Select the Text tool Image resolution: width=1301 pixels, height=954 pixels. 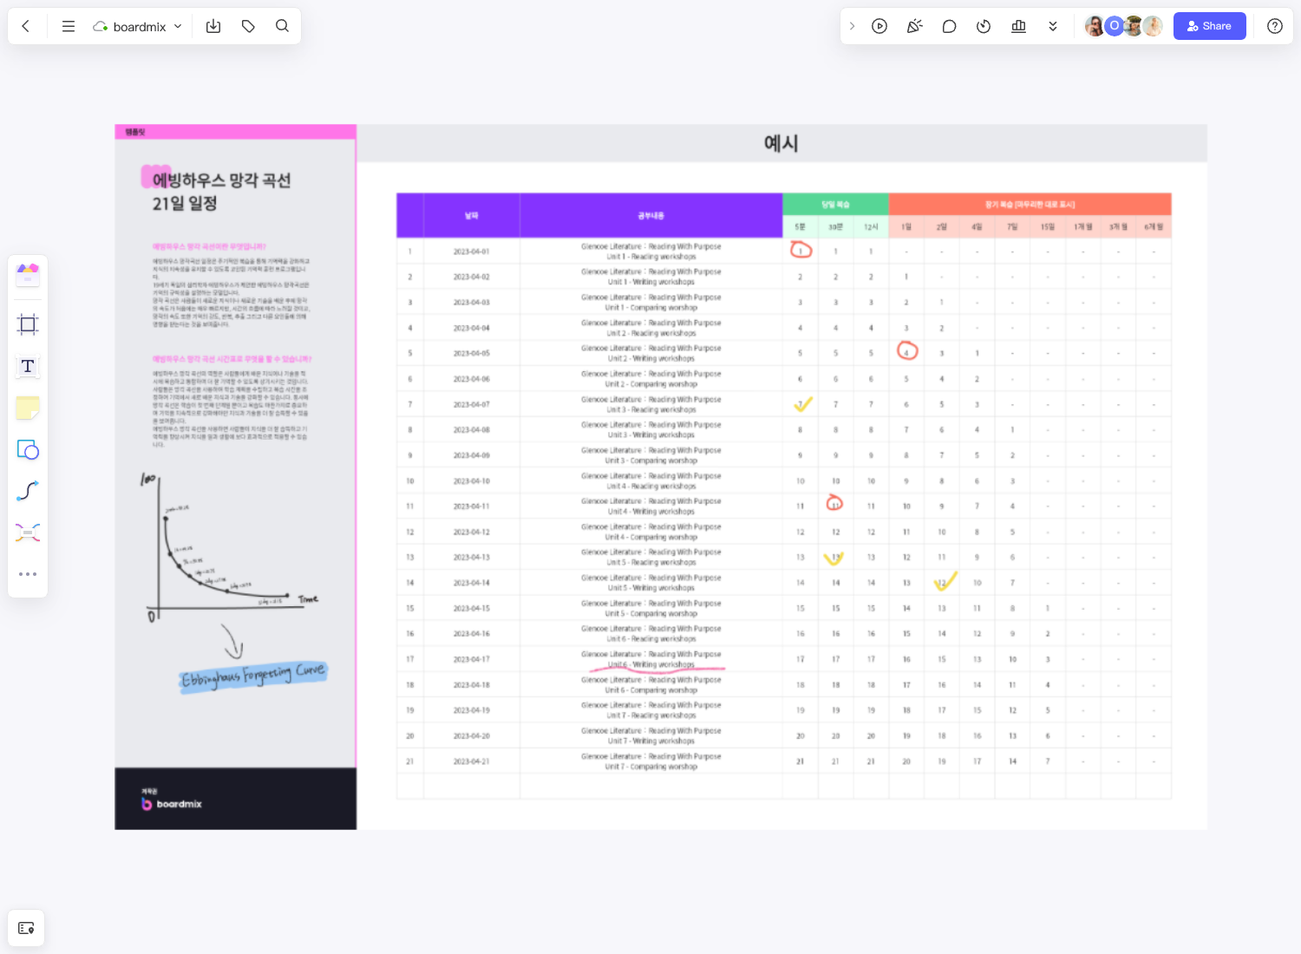pyautogui.click(x=28, y=366)
